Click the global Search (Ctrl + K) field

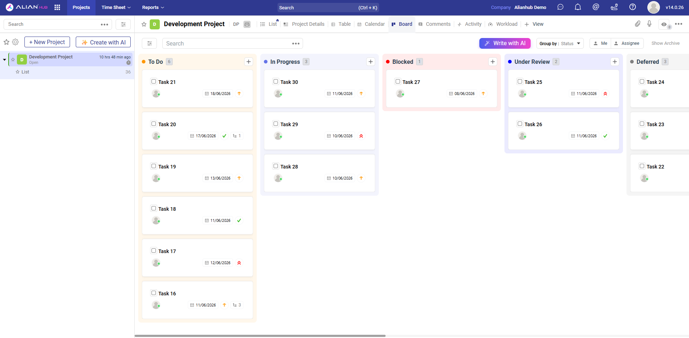click(328, 8)
